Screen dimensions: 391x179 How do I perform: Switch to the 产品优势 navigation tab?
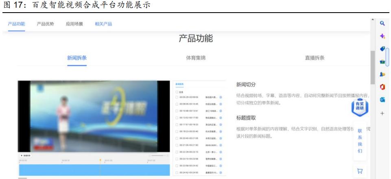[46, 24]
